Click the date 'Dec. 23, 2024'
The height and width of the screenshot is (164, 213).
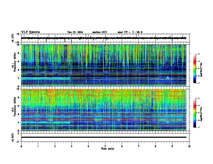(75, 32)
